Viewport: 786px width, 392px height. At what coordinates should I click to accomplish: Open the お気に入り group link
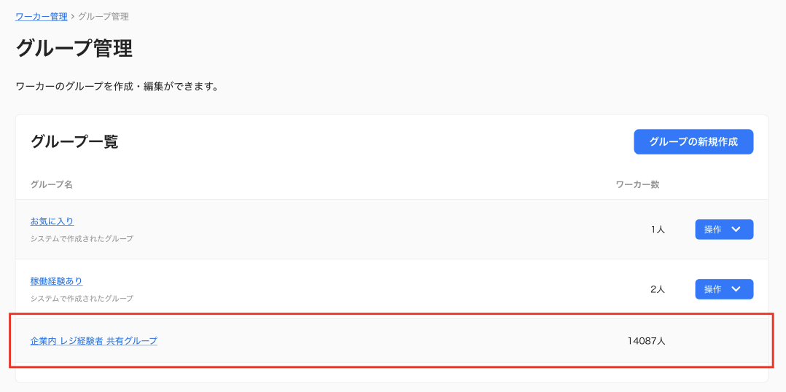click(x=52, y=222)
